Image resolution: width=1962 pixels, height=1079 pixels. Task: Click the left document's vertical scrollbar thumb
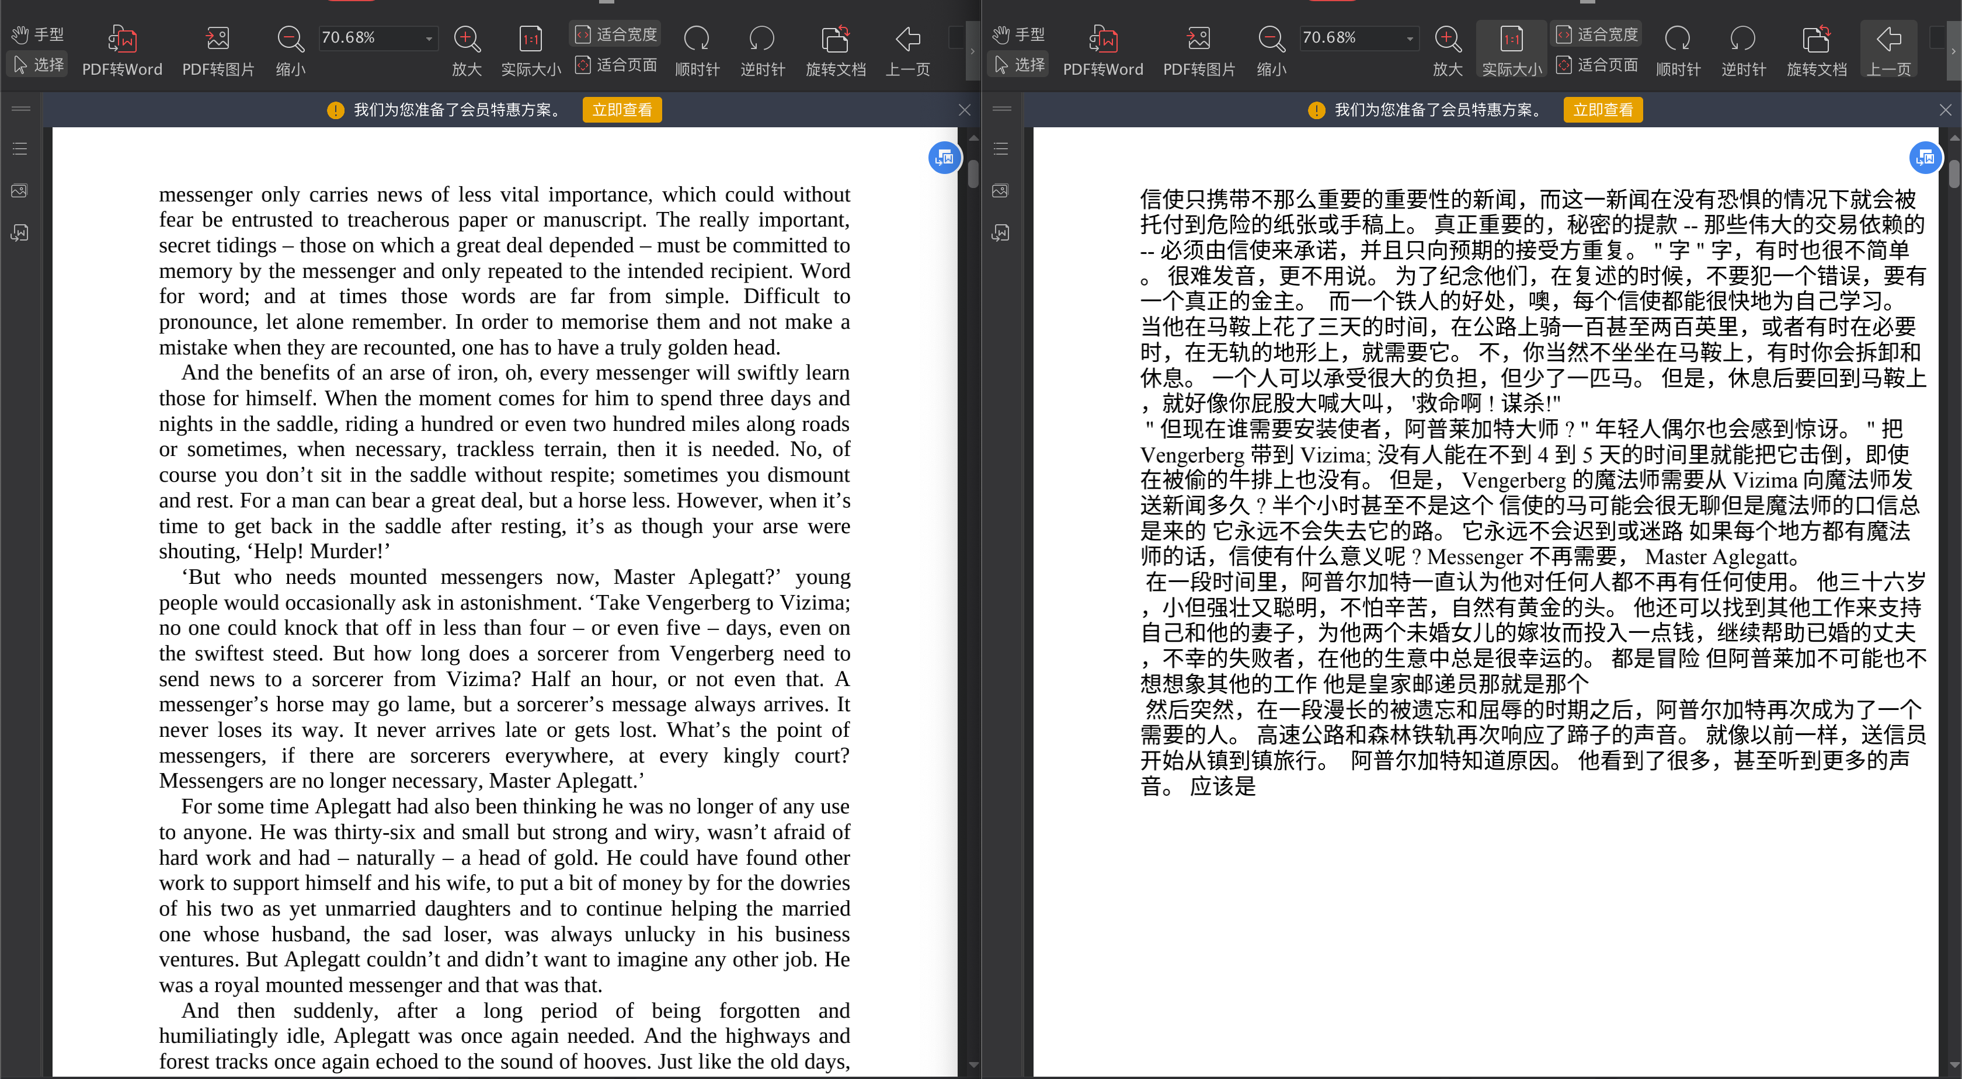(973, 173)
